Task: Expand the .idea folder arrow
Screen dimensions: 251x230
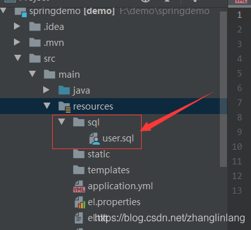Action: [x=17, y=26]
